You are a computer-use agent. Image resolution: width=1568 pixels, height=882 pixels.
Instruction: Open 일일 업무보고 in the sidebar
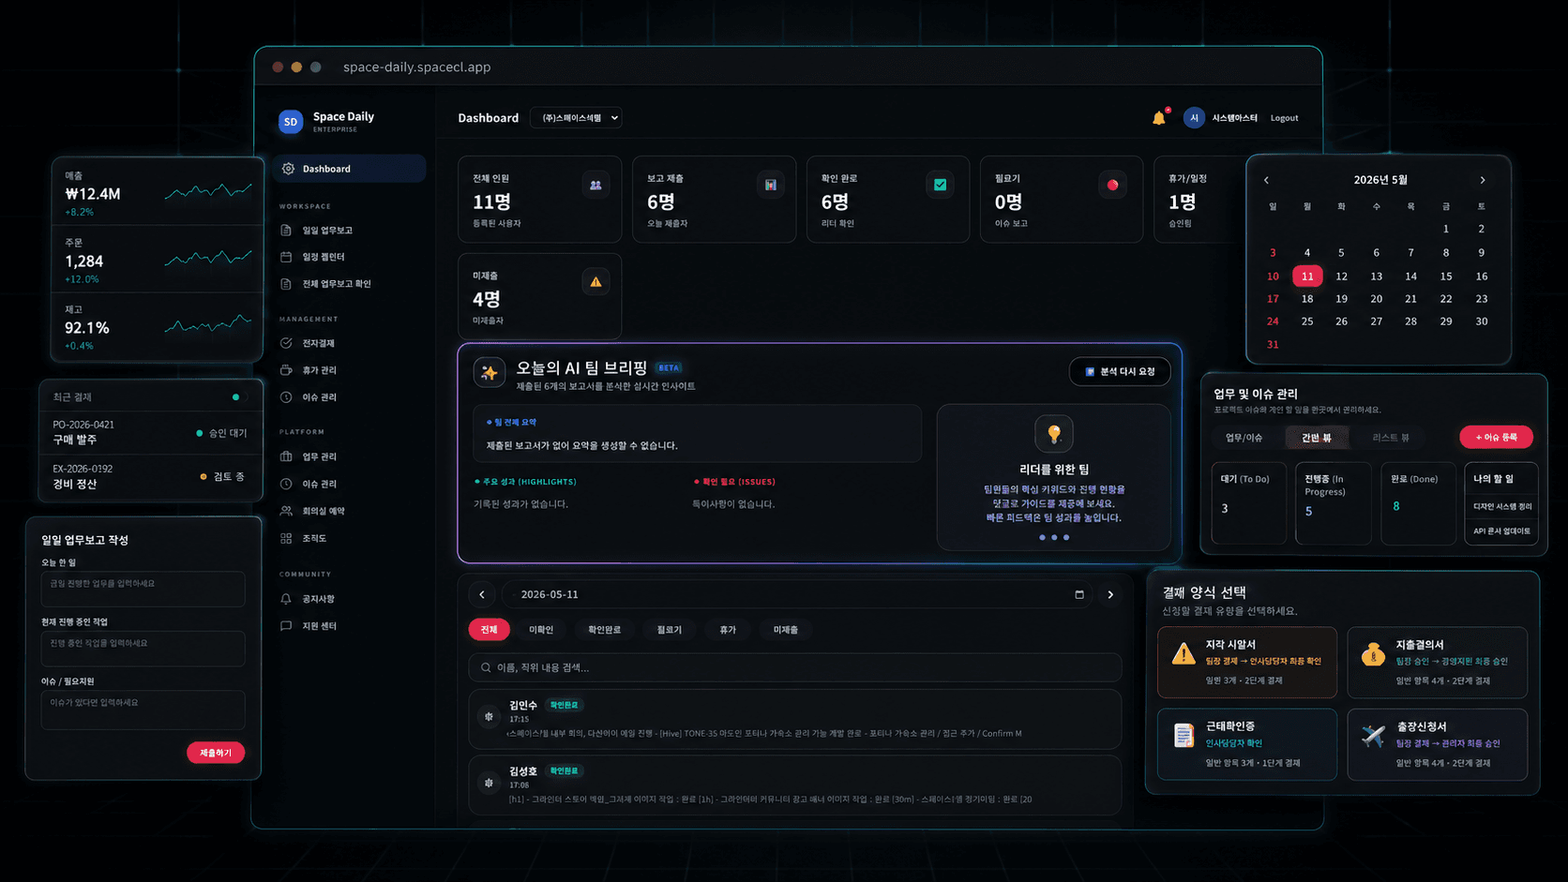[327, 231]
